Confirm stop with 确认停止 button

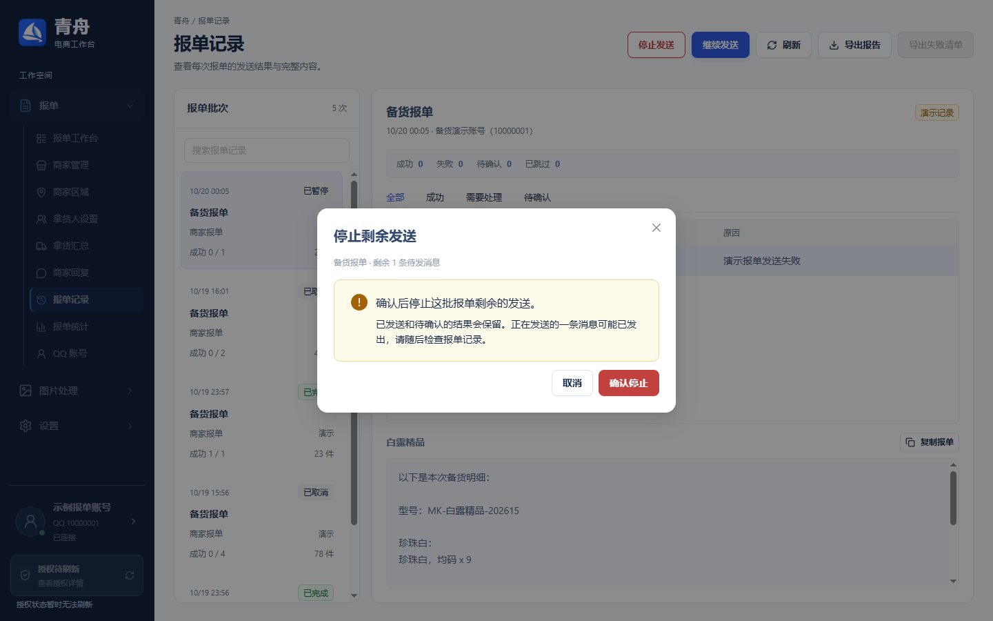(629, 383)
